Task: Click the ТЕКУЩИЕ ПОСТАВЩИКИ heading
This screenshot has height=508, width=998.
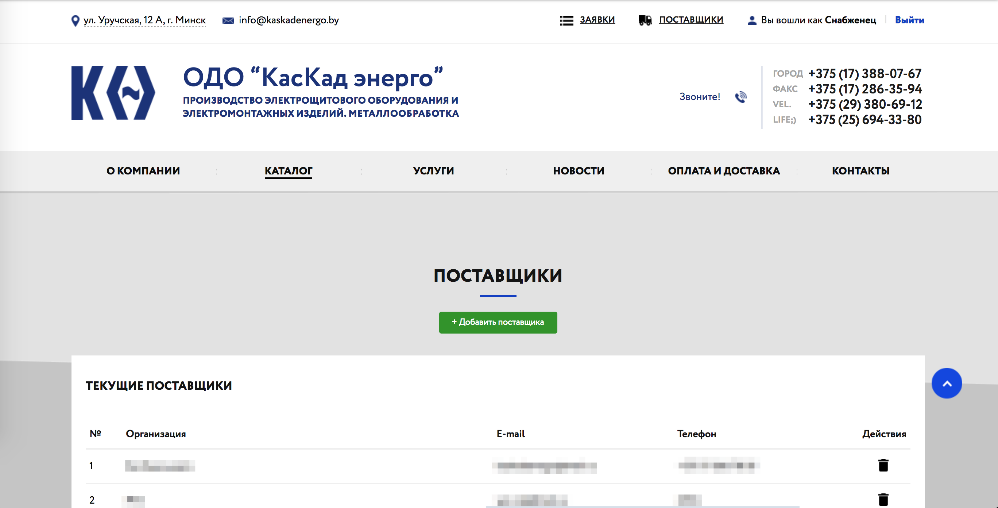Action: [x=159, y=385]
